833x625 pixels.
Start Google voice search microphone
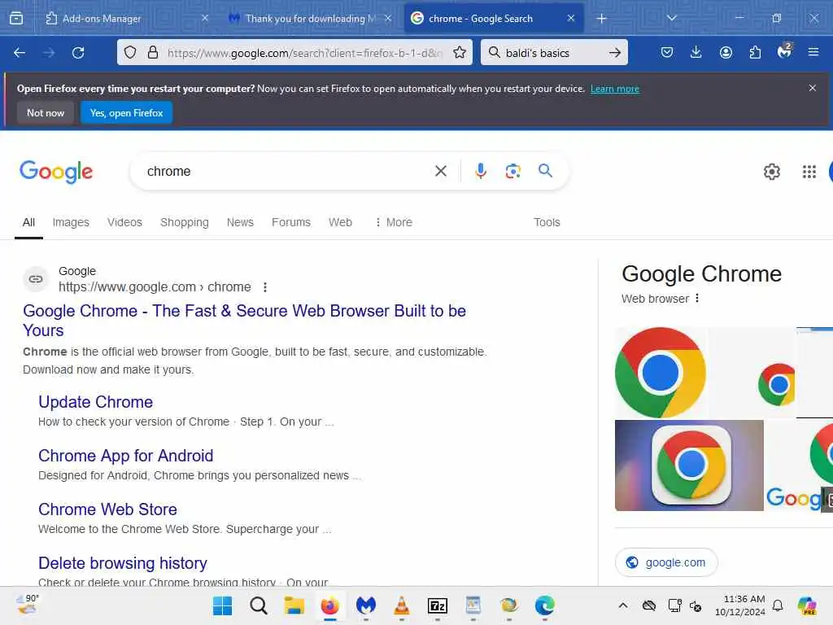481,171
